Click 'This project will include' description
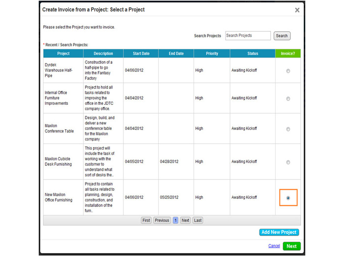This screenshot has width=344, height=257. (x=100, y=161)
